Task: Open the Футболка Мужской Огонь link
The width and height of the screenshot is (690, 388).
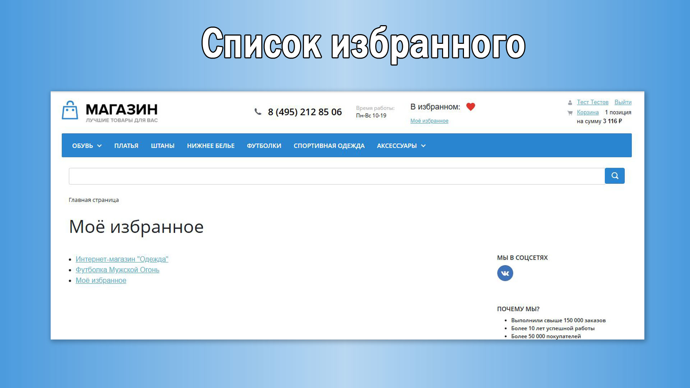Action: pyautogui.click(x=117, y=270)
